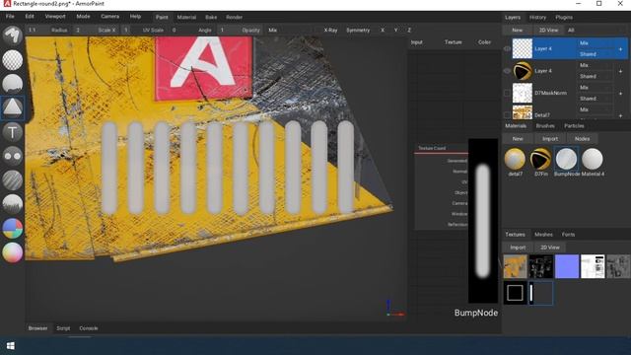
Task: Toggle symmetry Y axis
Action: [395, 31]
